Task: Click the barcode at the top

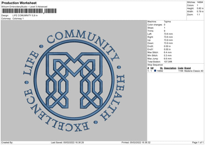Action: (29, 11)
